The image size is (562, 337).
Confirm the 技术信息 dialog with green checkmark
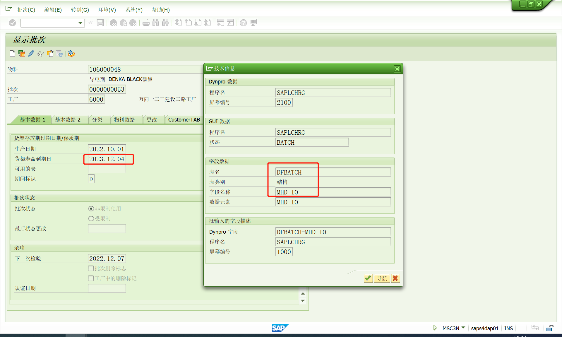[368, 278]
